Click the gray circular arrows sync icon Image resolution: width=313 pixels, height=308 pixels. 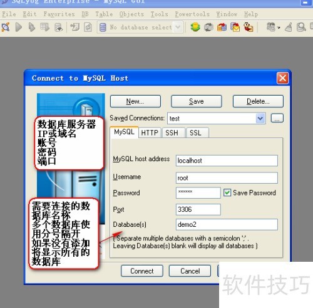click(x=208, y=27)
